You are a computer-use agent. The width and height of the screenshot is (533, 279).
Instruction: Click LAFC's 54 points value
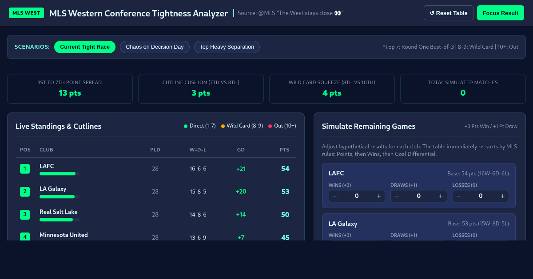point(285,169)
